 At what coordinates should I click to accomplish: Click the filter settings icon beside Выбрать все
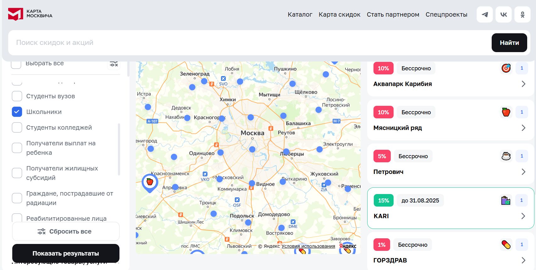tap(114, 63)
